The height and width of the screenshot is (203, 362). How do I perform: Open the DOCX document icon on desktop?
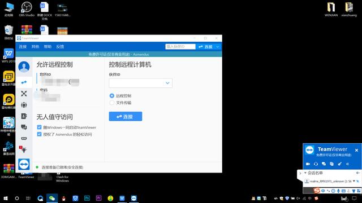[44, 11]
